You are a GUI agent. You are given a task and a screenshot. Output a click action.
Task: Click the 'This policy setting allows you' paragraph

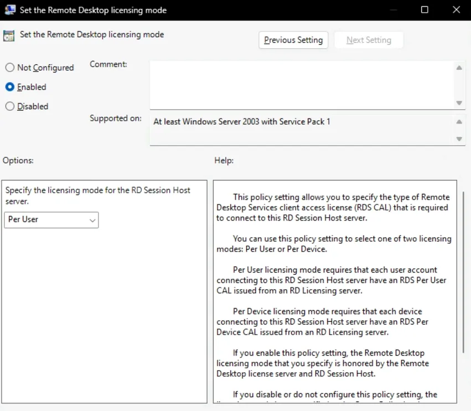333,208
